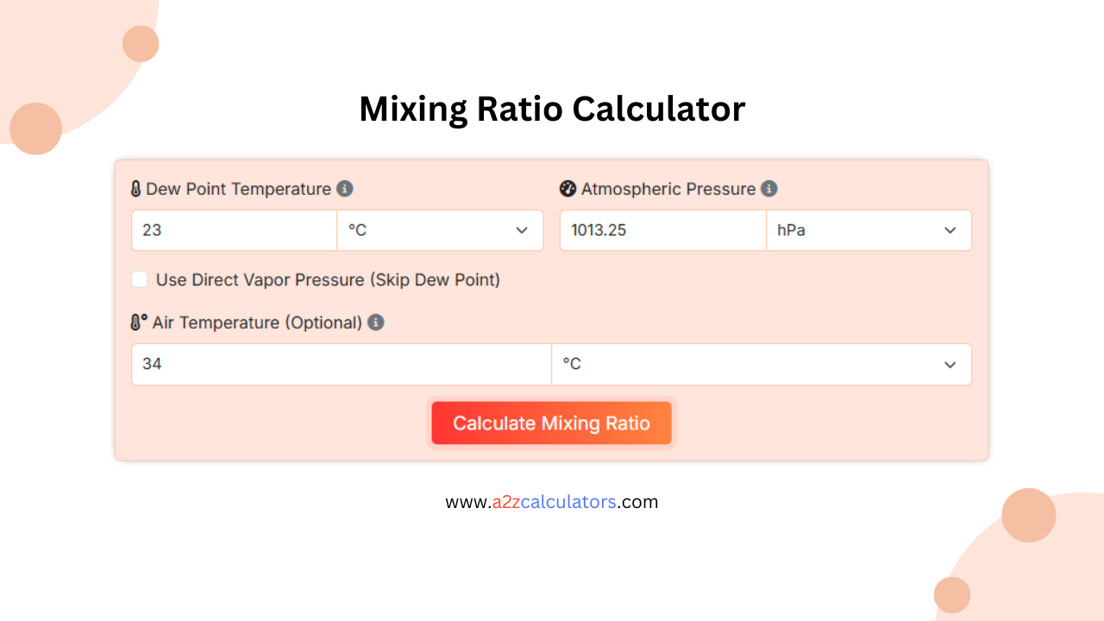
Task: Visit the a2zcalculators.com link
Action: click(552, 501)
